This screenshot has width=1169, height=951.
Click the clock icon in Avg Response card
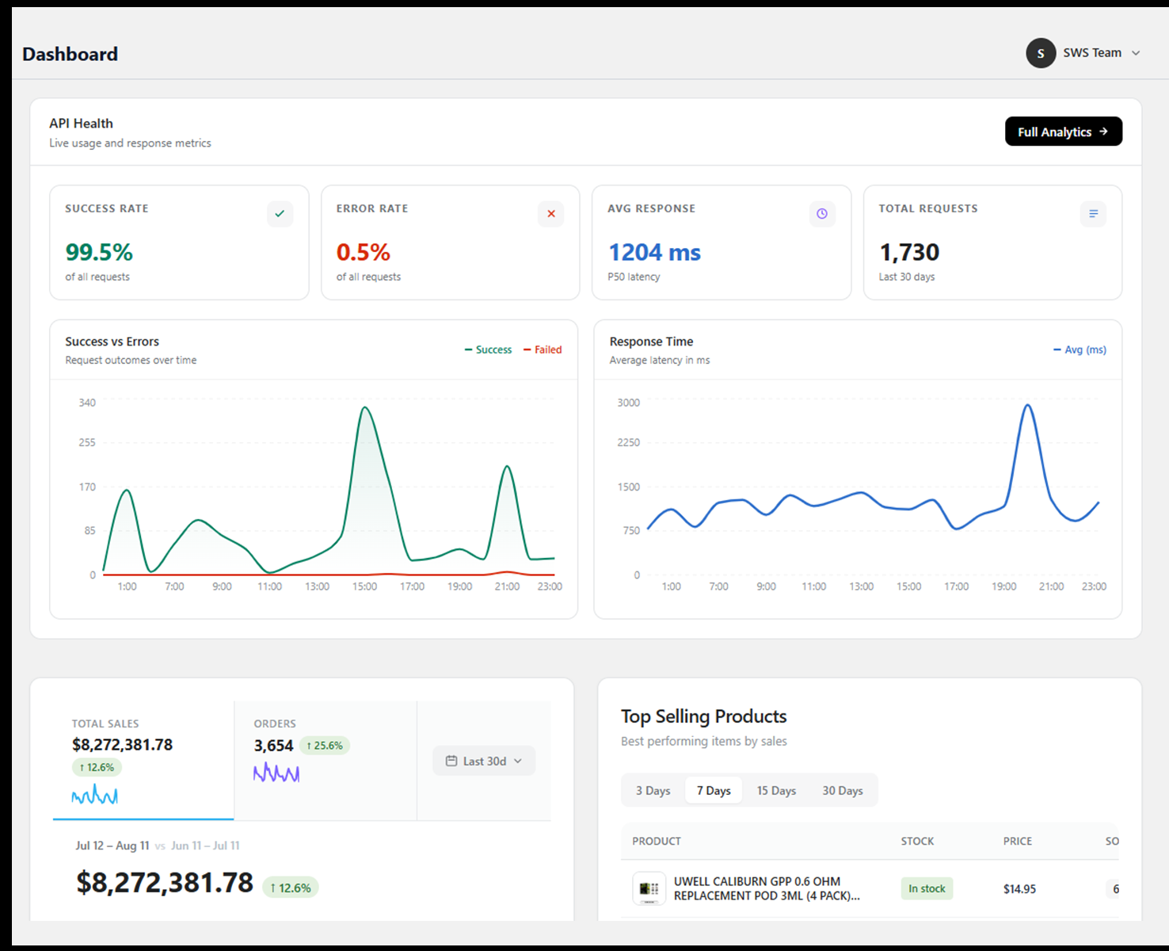coord(822,214)
